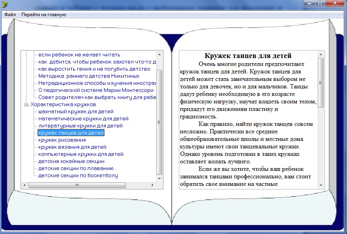347x234 pixels.
Task: Open the Файл menu
Action: click(10, 15)
